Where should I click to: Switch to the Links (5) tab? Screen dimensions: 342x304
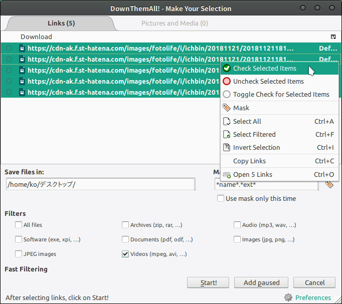tap(61, 24)
